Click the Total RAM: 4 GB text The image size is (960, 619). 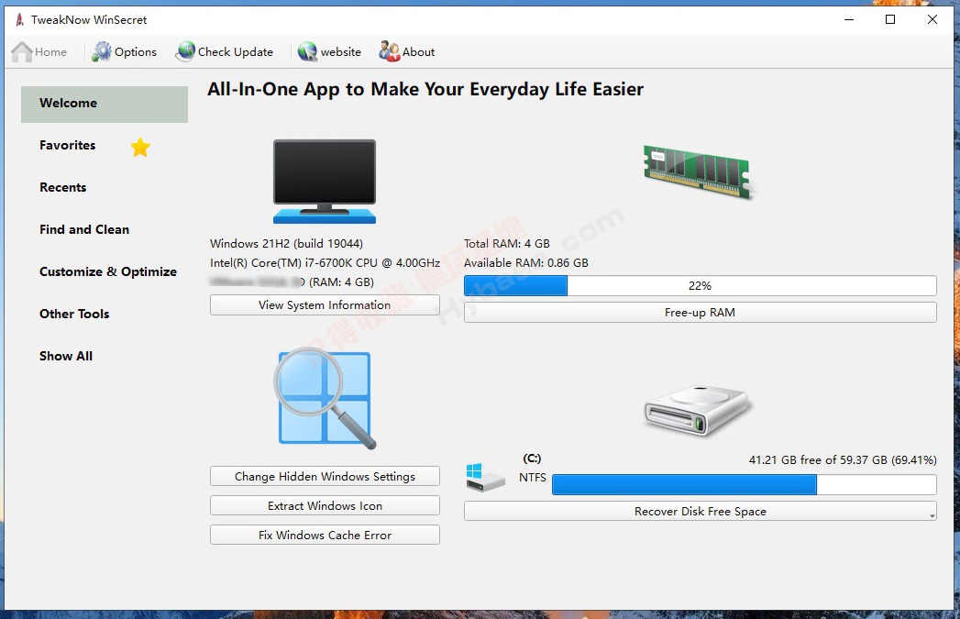(x=507, y=244)
